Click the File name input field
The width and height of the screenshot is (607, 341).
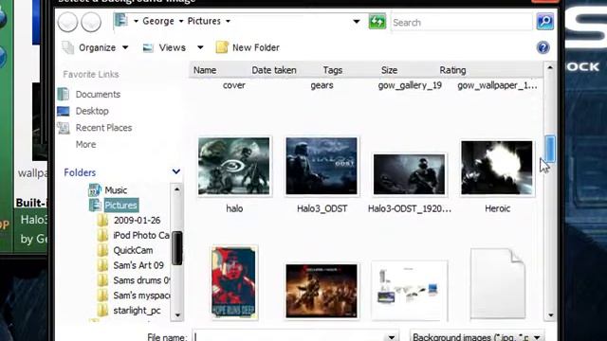[x=290, y=336]
